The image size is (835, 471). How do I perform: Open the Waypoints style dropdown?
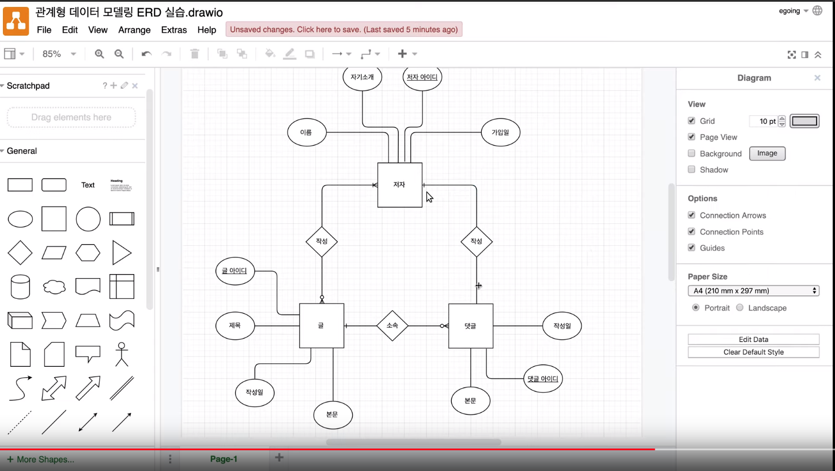point(370,54)
